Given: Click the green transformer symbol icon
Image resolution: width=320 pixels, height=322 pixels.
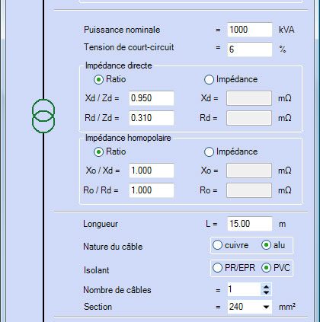Looking at the screenshot, I should (43, 116).
